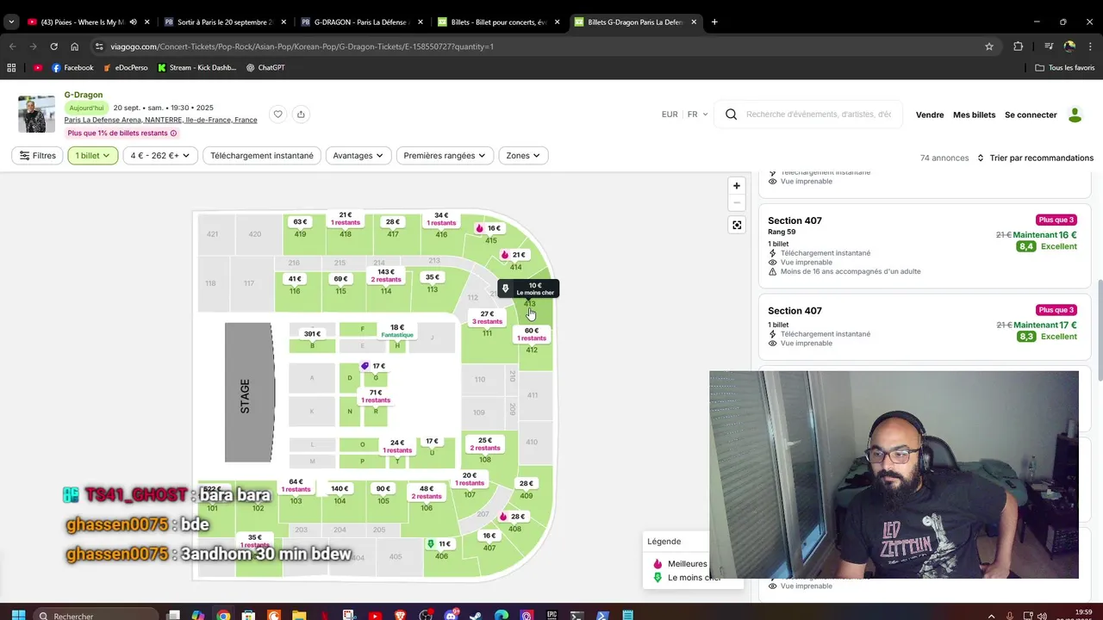Click Vendre link

coord(930,115)
